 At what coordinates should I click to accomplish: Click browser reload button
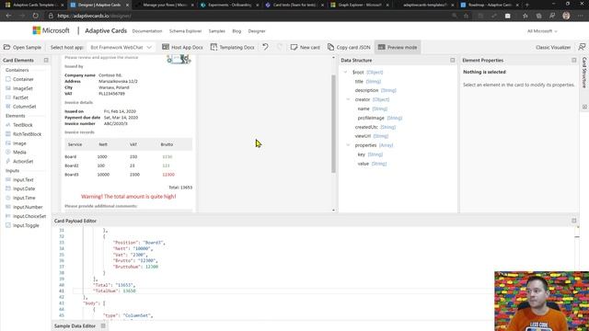[x=35, y=16]
